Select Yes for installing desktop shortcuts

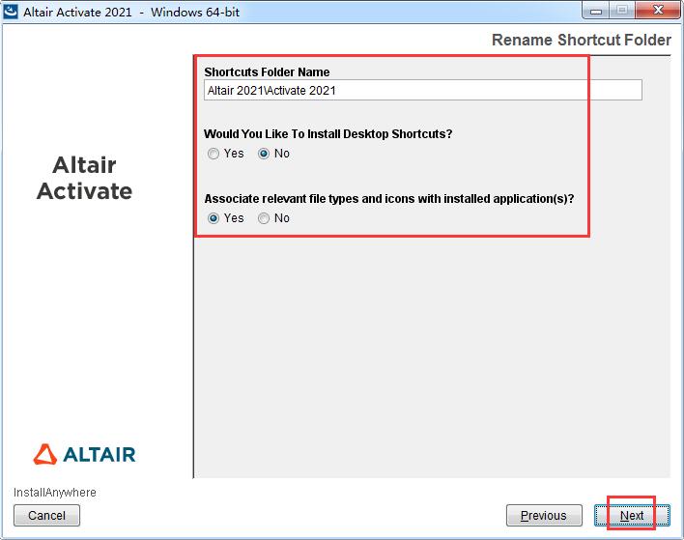pyautogui.click(x=214, y=154)
